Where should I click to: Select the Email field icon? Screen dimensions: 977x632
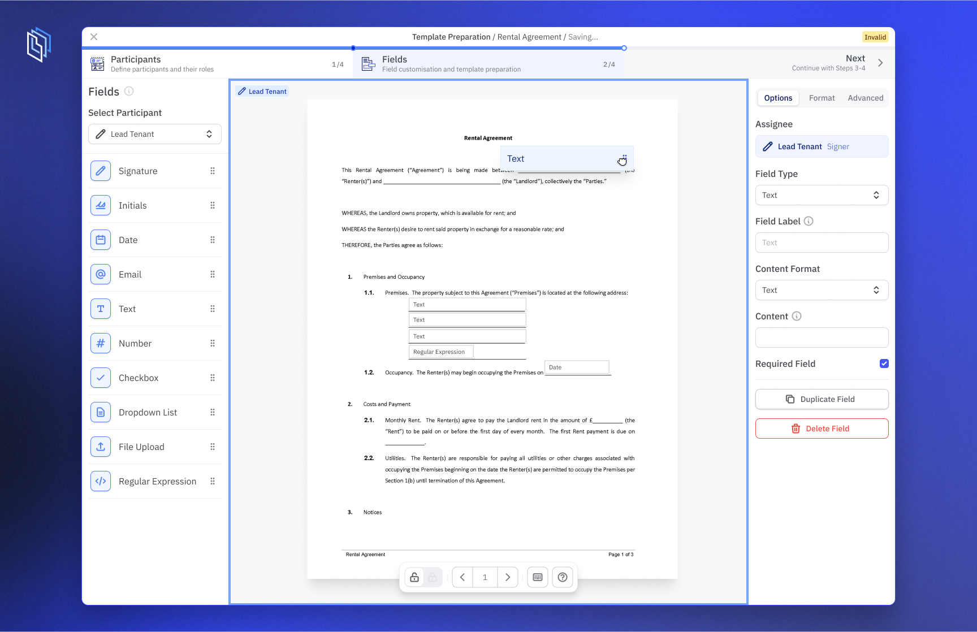point(100,274)
